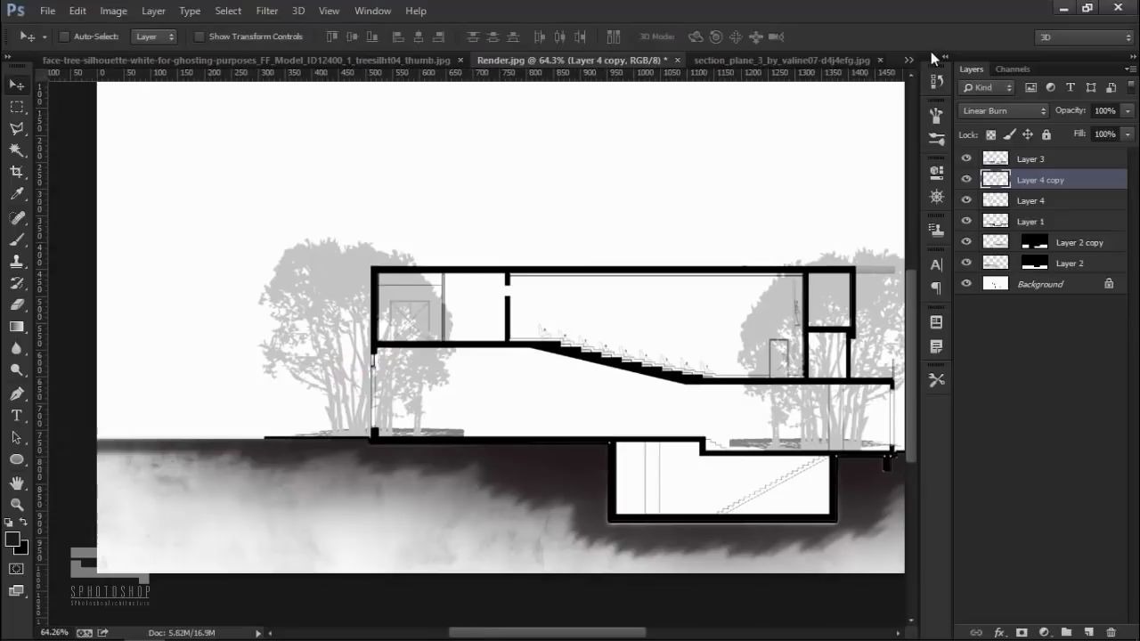Select the Eyedropper tool
The width and height of the screenshot is (1140, 641).
coord(17,195)
